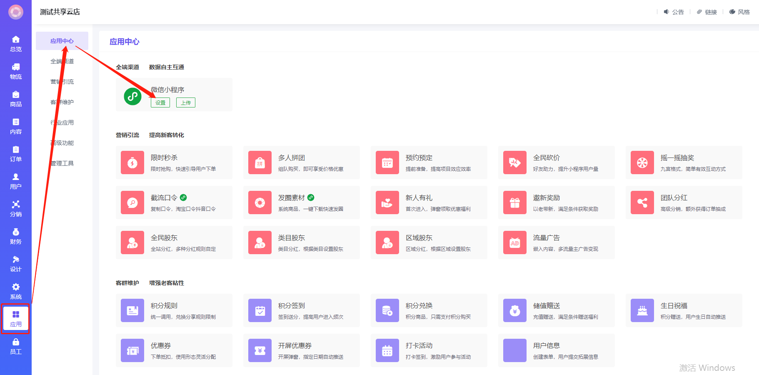Select the 系统 gear icon in sidebar
The image size is (759, 375).
(16, 287)
